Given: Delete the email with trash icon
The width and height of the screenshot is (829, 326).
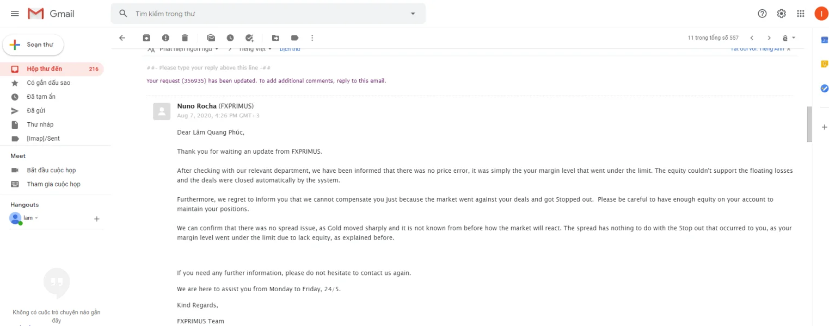Looking at the screenshot, I should point(185,38).
